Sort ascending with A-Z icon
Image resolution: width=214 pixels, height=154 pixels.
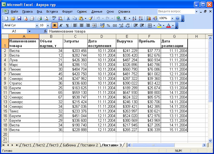tap(134, 18)
